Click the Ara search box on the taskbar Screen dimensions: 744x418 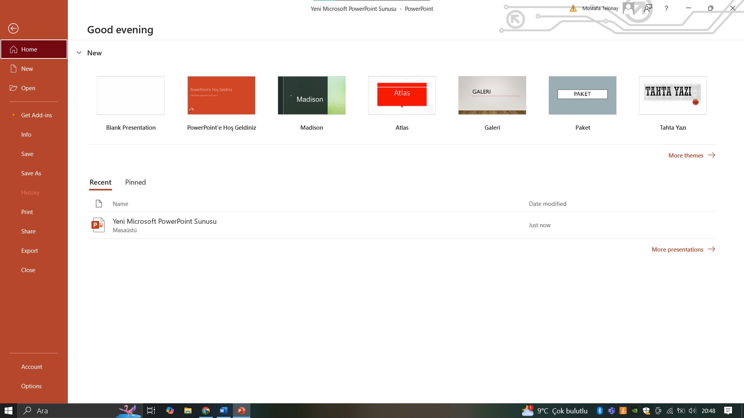(80, 411)
